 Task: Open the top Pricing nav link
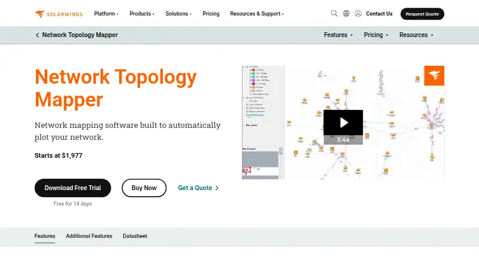(x=211, y=14)
